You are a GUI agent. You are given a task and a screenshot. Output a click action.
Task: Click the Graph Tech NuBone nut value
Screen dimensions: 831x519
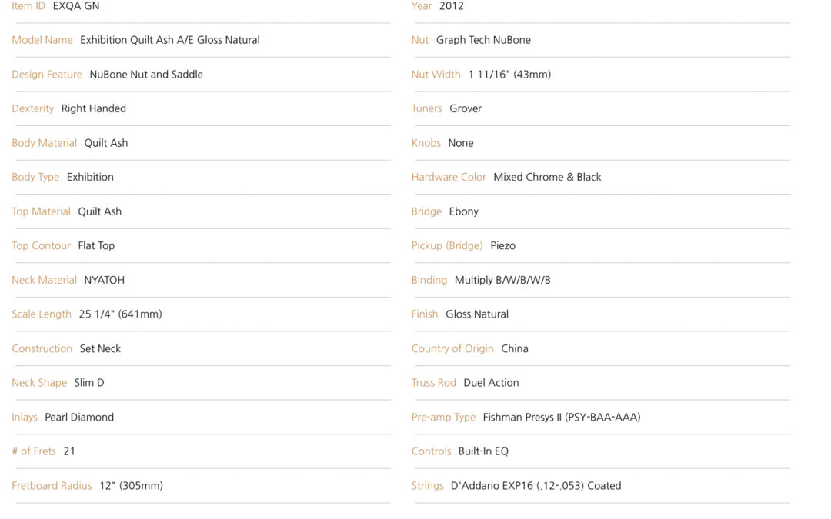[483, 40]
